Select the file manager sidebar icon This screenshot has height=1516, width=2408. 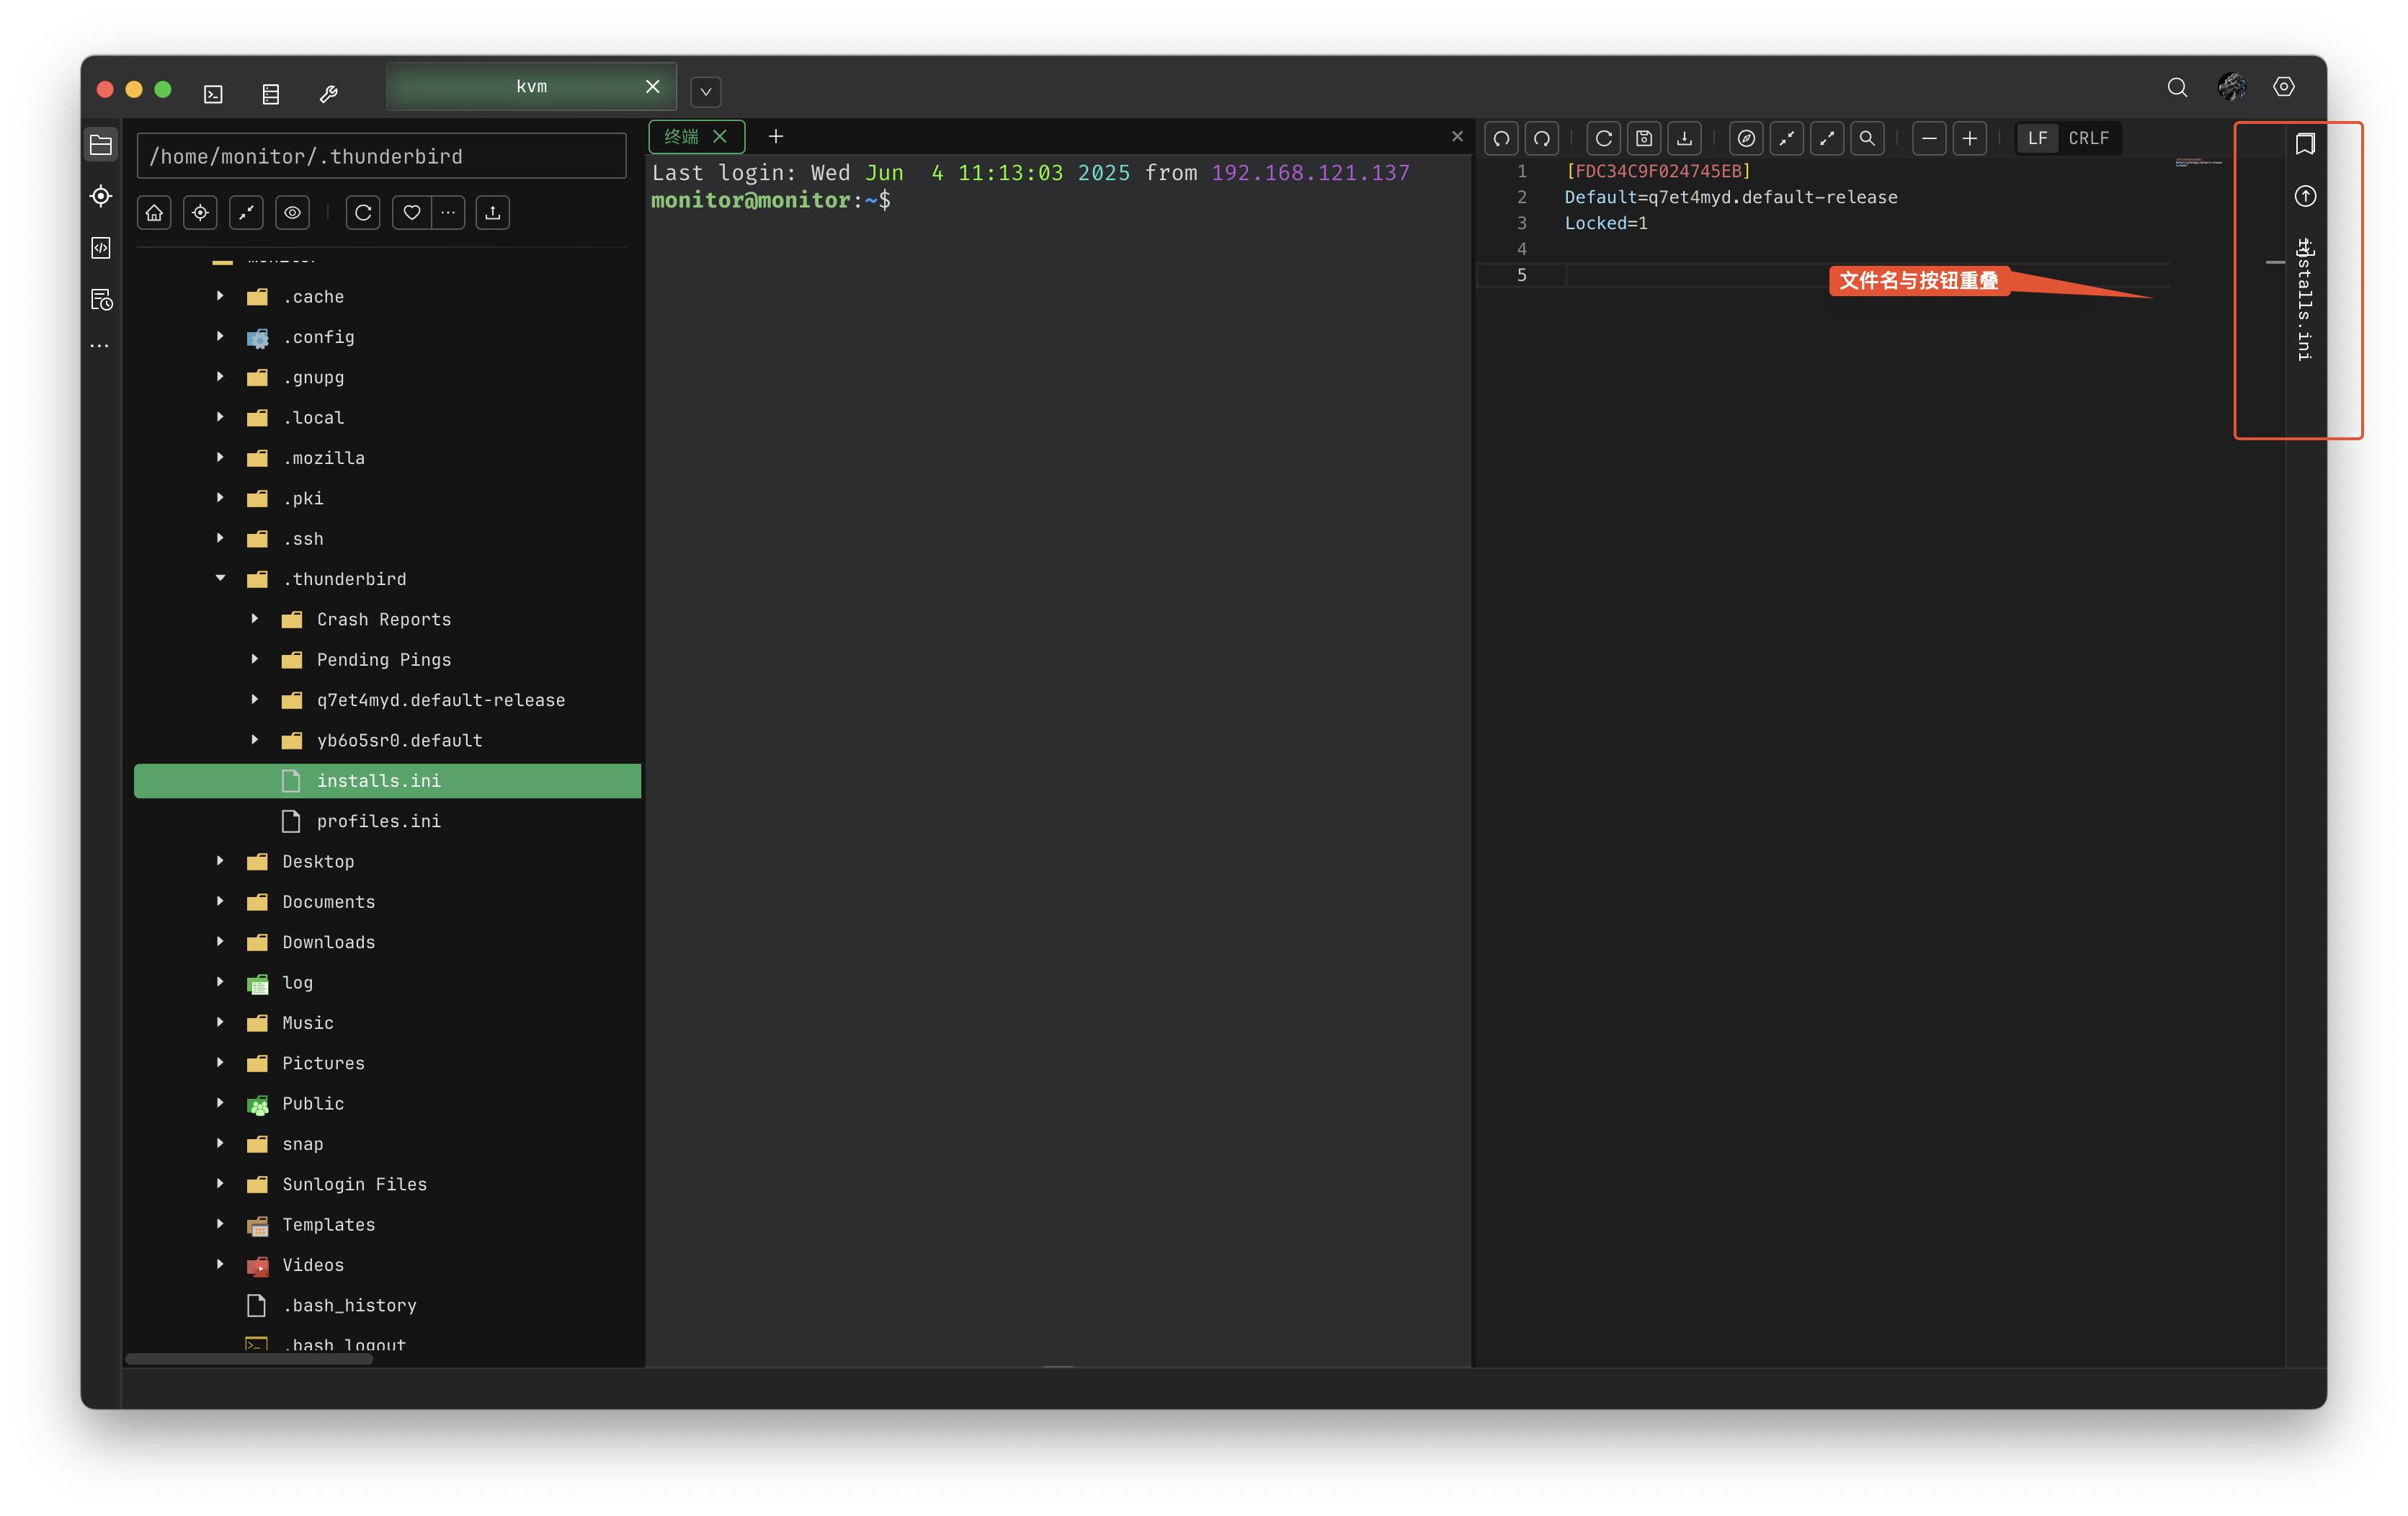[x=101, y=145]
